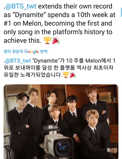Click the 영어 원문의 Google 번역 label
Image resolution: width=122 pixels, height=159 pixels.
pos(26,52)
